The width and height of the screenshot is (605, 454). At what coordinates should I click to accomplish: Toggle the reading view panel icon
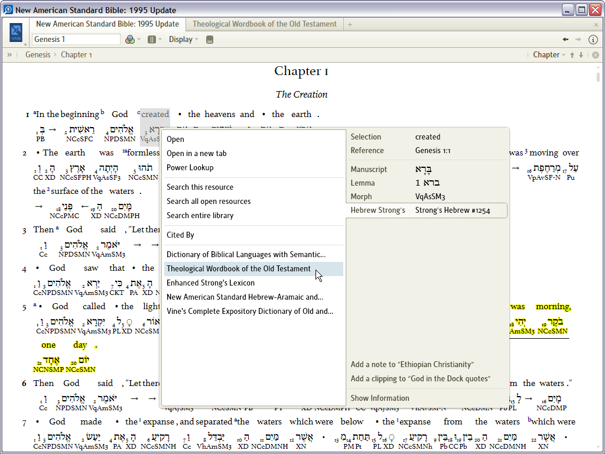tap(210, 40)
